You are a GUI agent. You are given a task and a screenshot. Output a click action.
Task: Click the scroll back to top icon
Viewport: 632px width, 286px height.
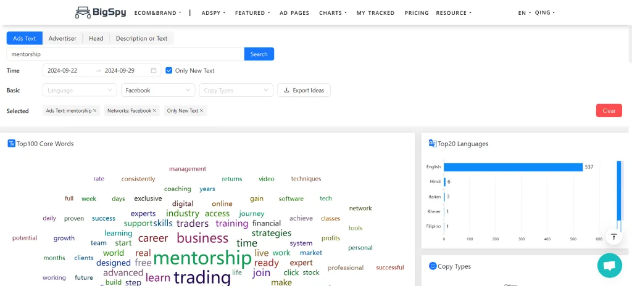pos(613,237)
